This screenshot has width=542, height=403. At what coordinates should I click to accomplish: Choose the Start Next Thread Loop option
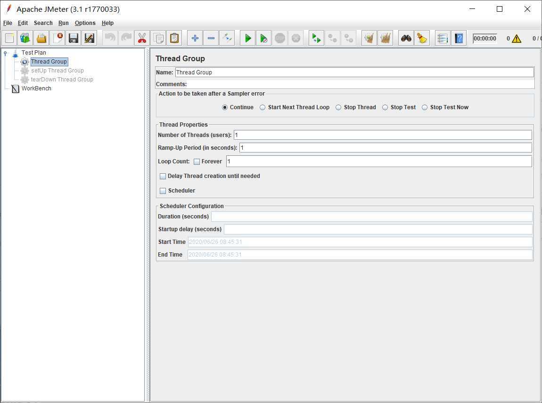(x=263, y=107)
